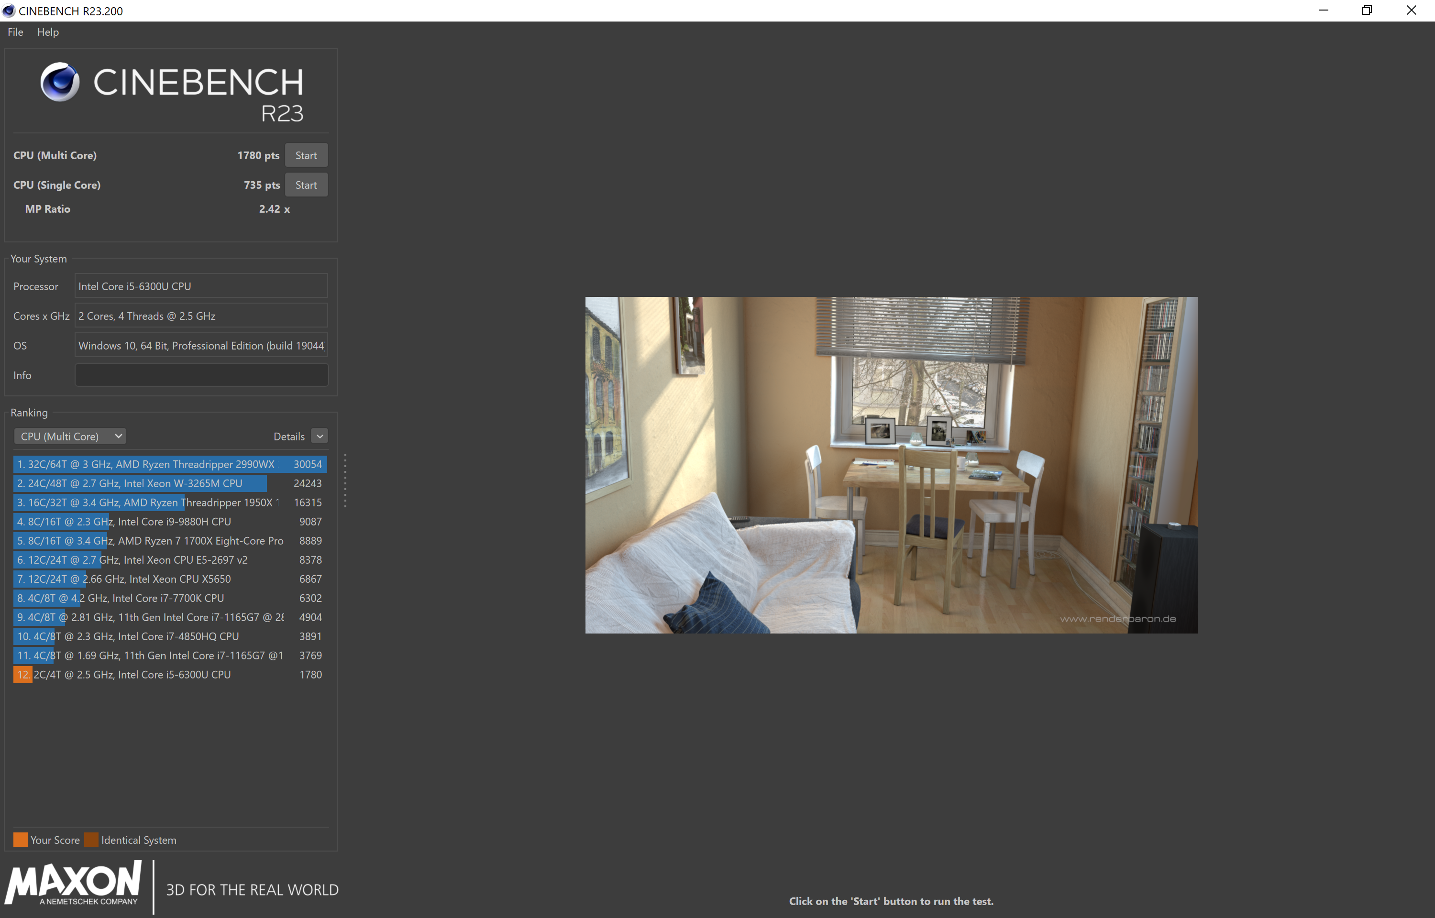Click the title bar Cinebench app icon
Image resolution: width=1435 pixels, height=918 pixels.
[x=9, y=11]
